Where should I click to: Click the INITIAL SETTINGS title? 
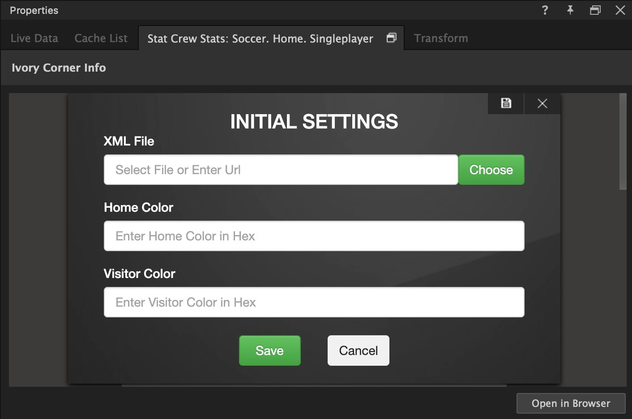click(314, 122)
